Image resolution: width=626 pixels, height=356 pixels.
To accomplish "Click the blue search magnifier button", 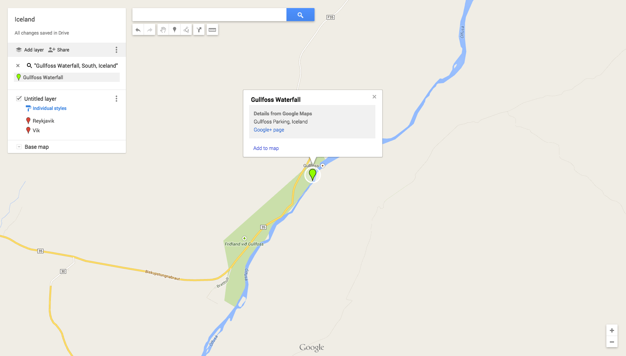I will click(x=300, y=15).
